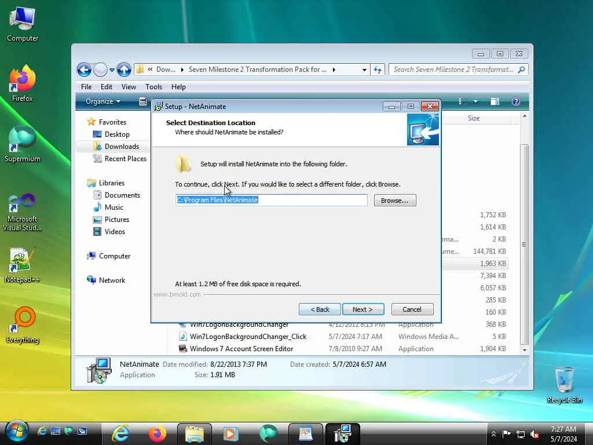Select the Win7LogonBackgroundChanger_Click file
This screenshot has height=445, width=593.
coord(248,337)
